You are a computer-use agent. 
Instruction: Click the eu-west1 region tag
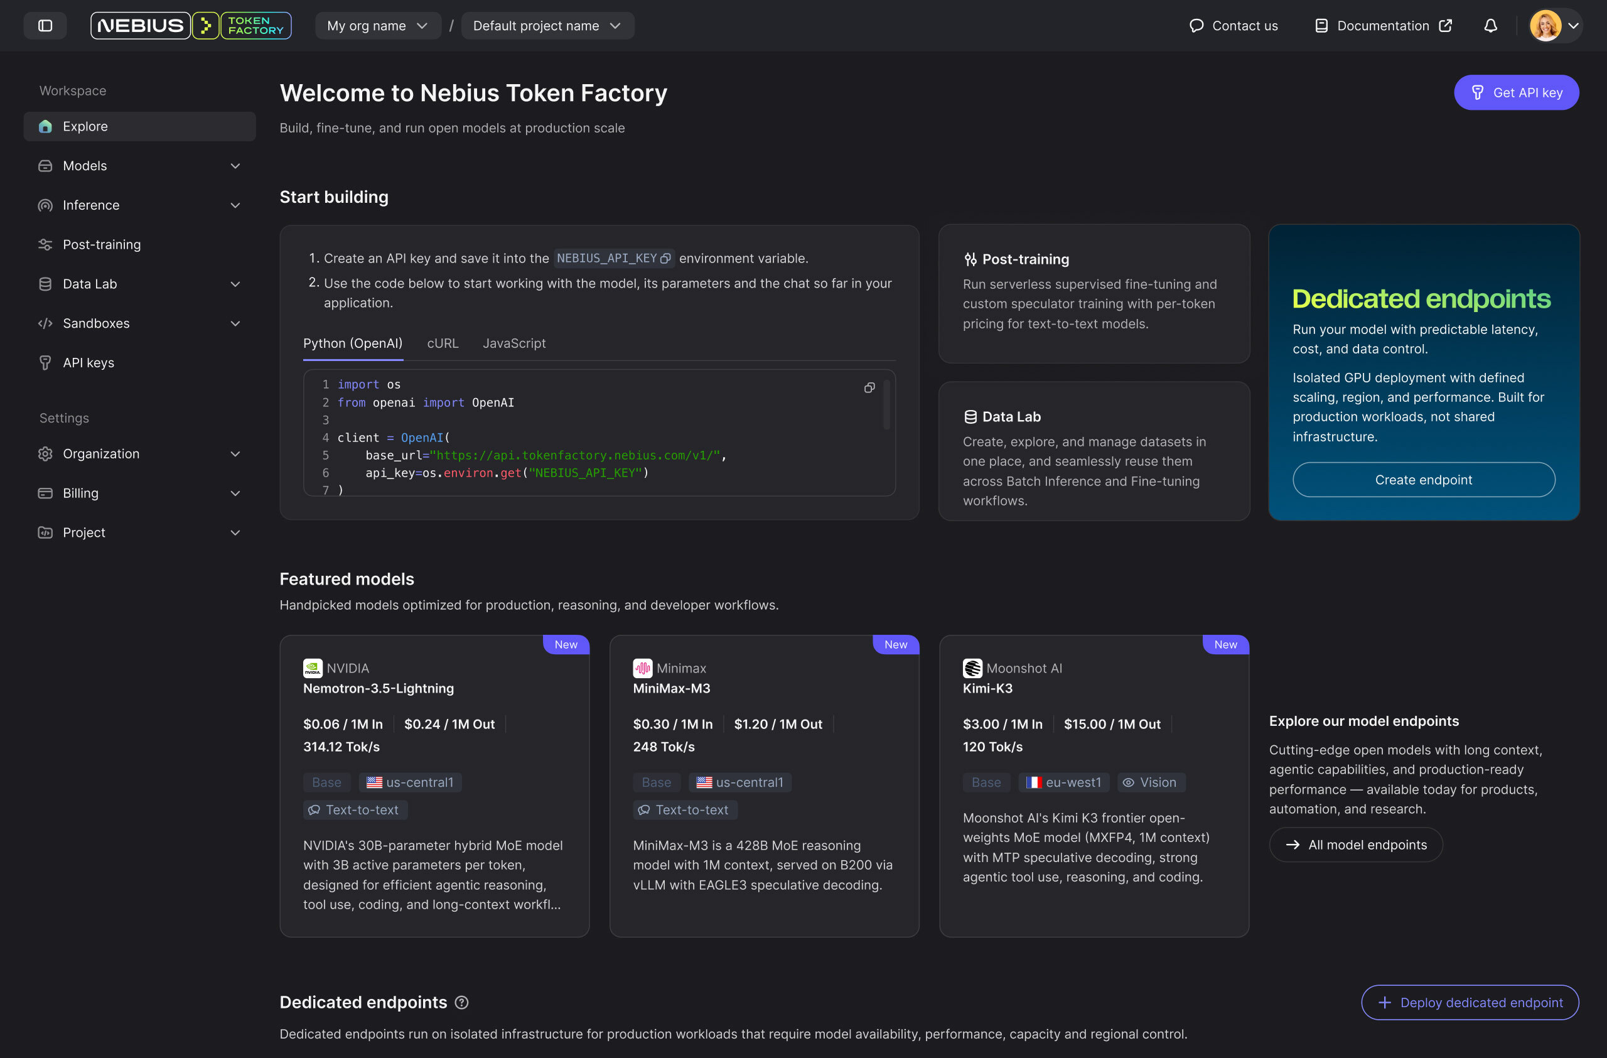[x=1063, y=782]
